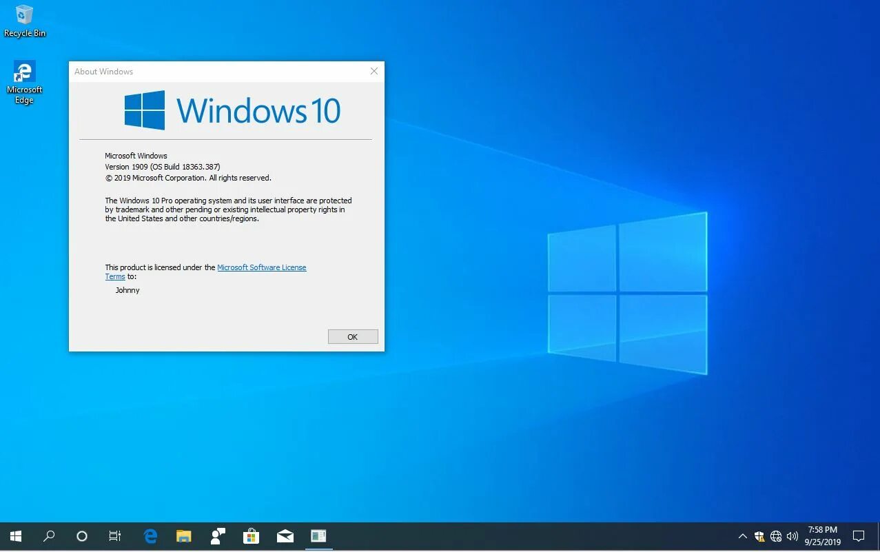Viewport: 880px width, 552px height.
Task: Open Windows Security tray icon
Action: 759,536
